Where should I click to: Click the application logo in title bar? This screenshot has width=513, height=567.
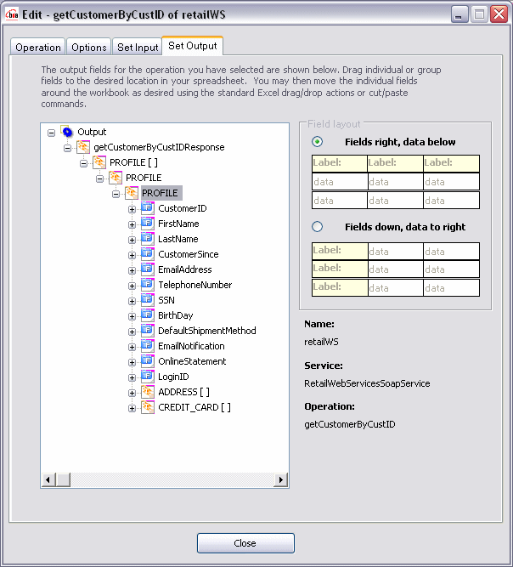click(x=12, y=14)
